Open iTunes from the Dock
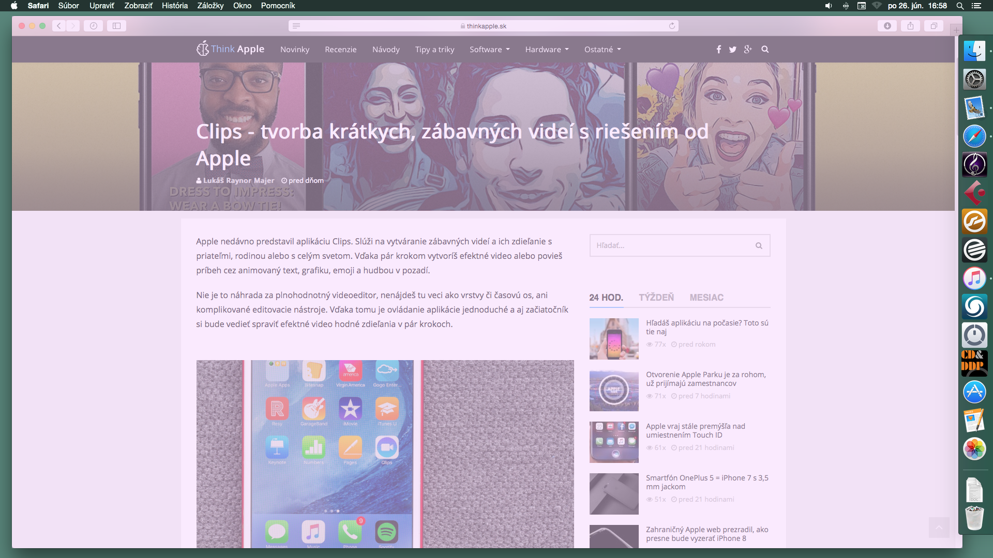Image resolution: width=993 pixels, height=558 pixels. [975, 278]
